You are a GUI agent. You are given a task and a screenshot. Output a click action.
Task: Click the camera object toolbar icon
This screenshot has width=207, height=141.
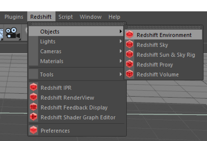[x=13, y=33]
